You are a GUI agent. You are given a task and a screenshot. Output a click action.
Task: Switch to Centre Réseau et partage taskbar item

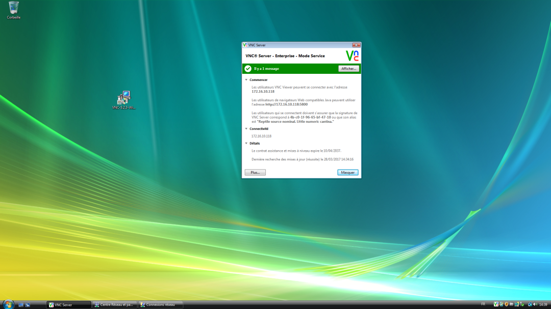coord(115,304)
